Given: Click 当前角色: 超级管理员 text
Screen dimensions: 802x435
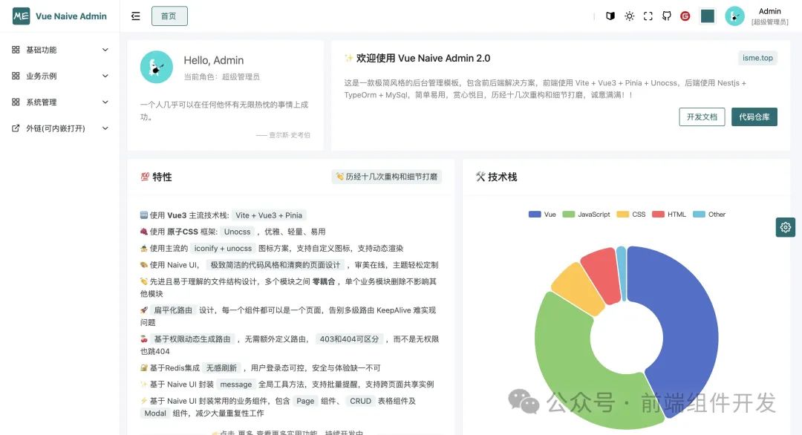Looking at the screenshot, I should (x=222, y=76).
